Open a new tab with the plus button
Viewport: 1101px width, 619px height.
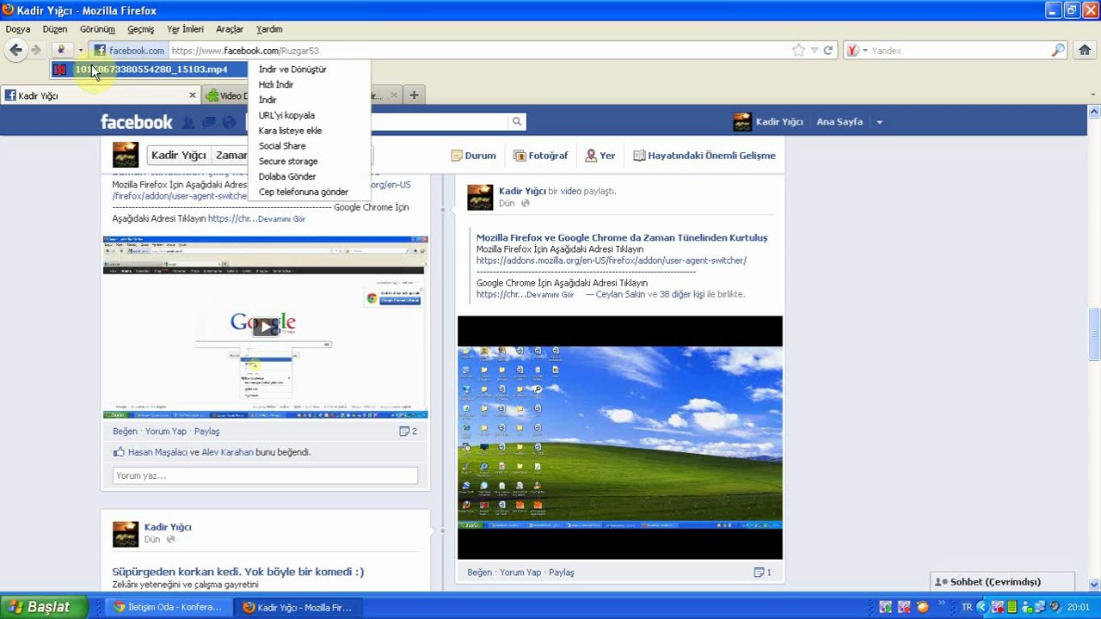tap(414, 95)
